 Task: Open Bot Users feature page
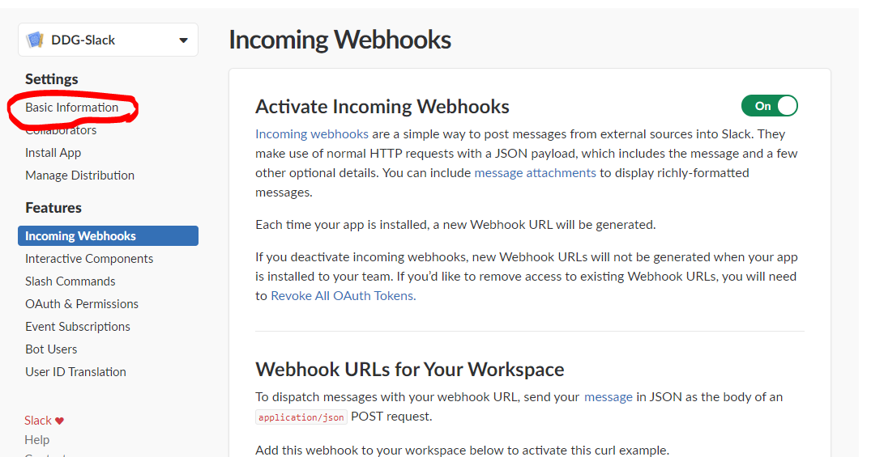(51, 349)
